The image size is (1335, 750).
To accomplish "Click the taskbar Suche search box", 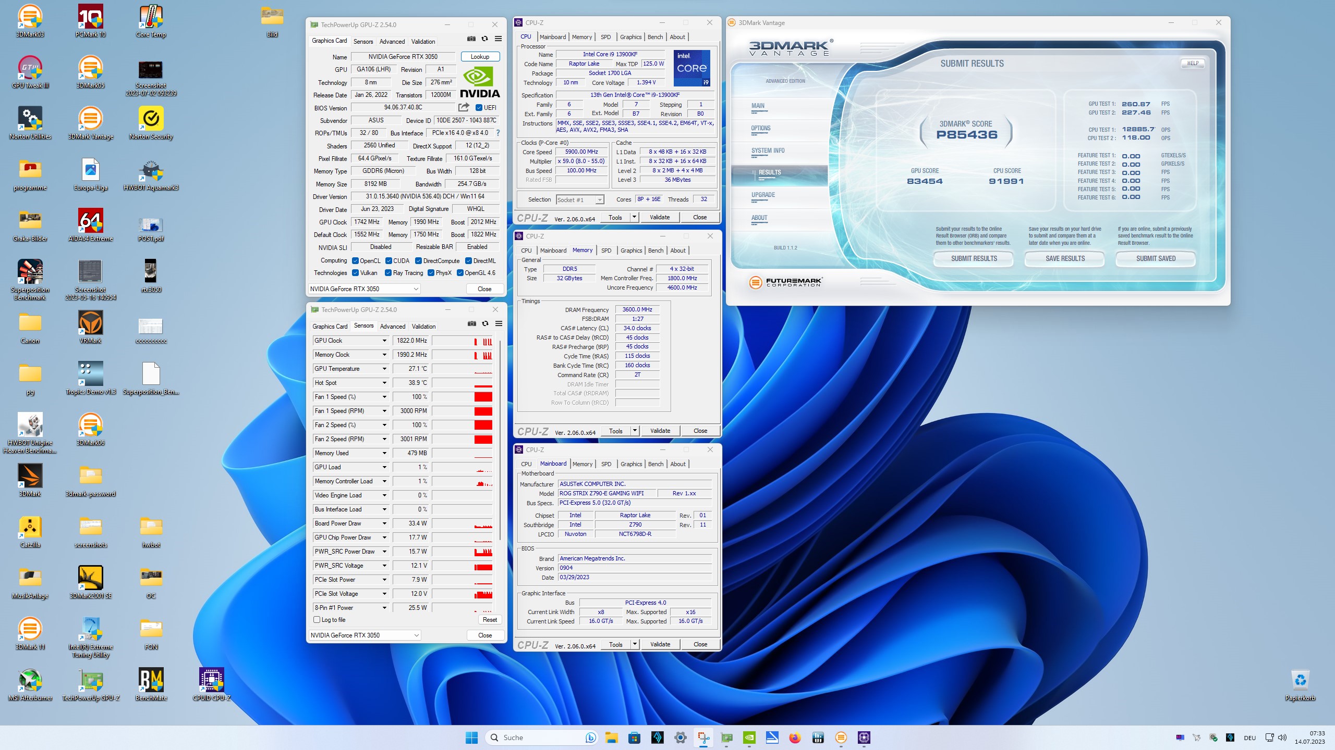I will coord(542,737).
